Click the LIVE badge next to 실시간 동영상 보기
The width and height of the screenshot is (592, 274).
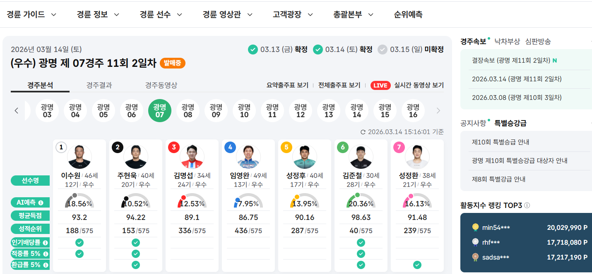tap(380, 85)
